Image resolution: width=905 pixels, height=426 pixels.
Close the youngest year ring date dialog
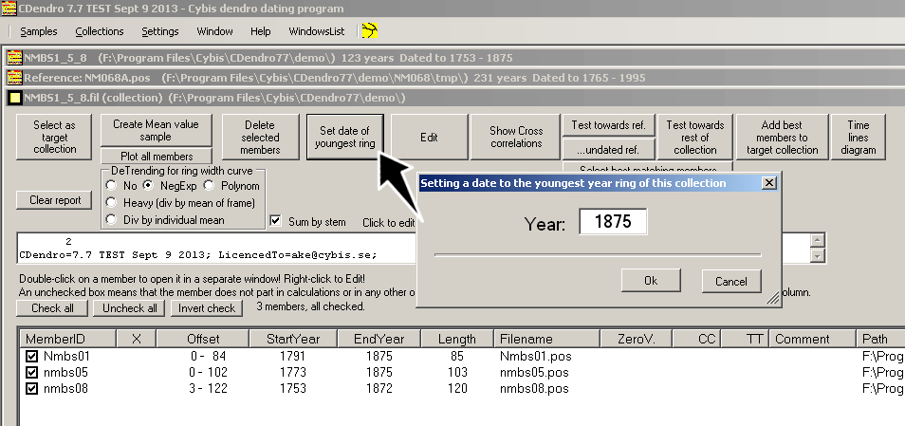tap(768, 183)
